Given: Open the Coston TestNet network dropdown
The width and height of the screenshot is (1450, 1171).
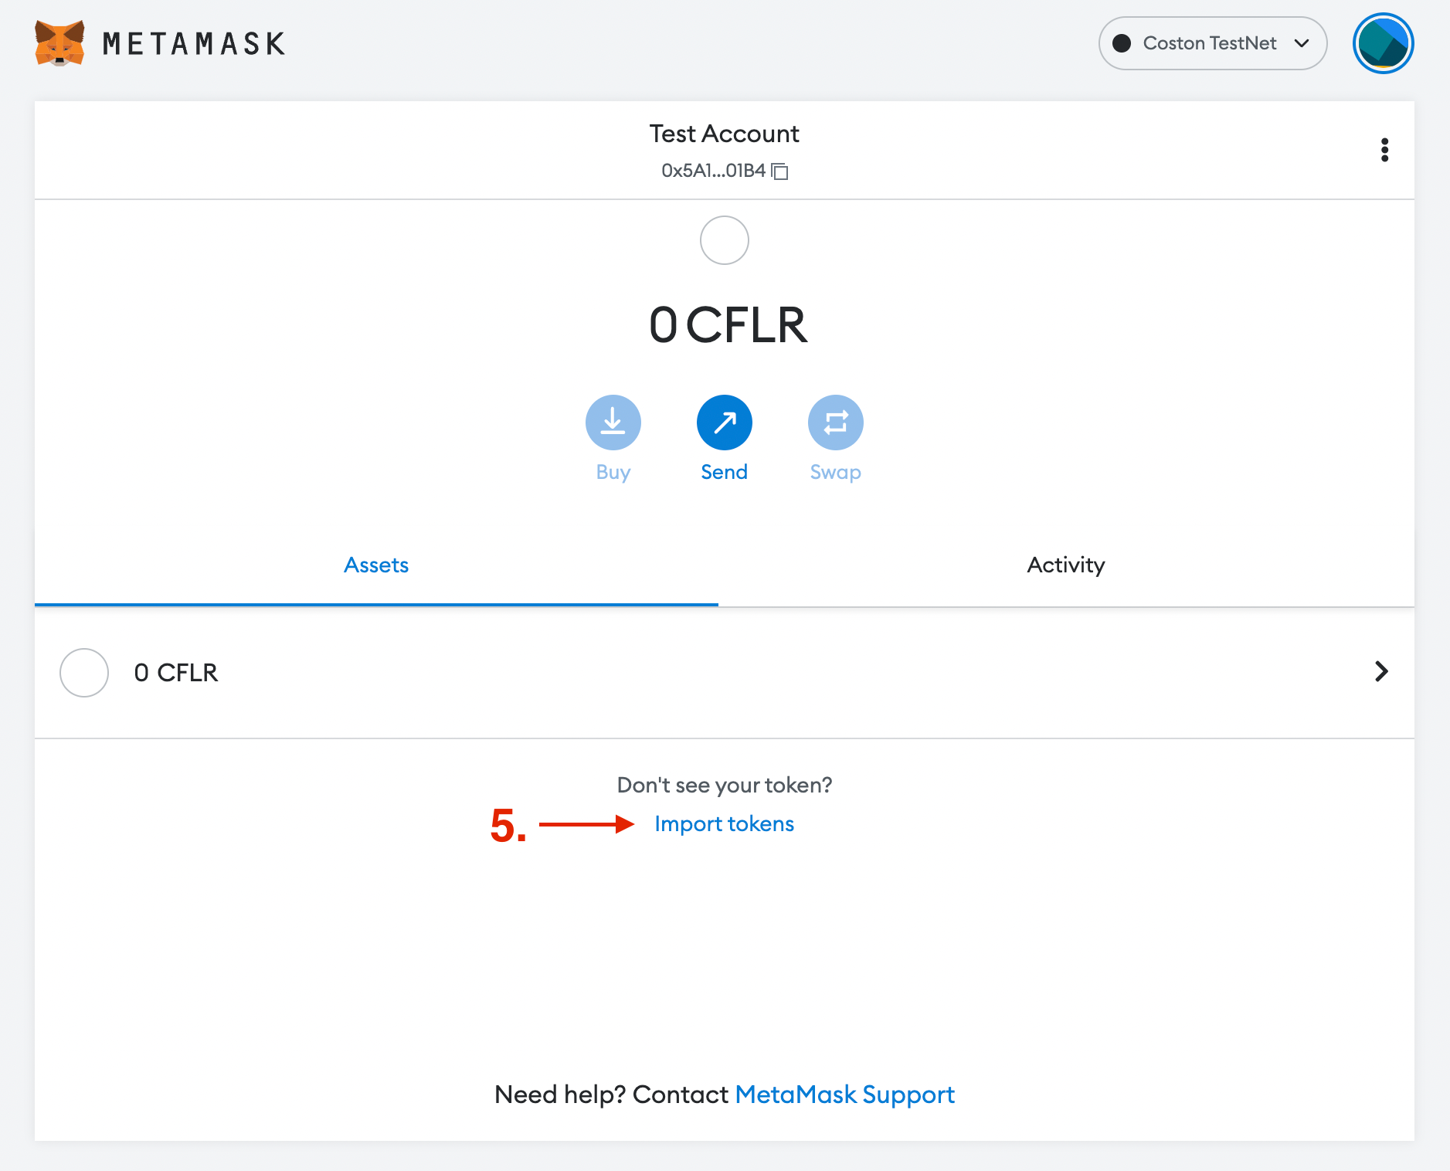Looking at the screenshot, I should [x=1213, y=43].
